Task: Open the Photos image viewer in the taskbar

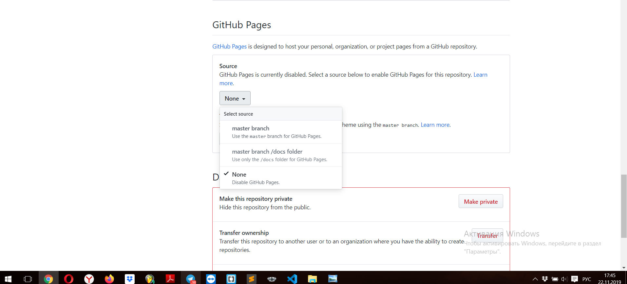Action: pyautogui.click(x=333, y=279)
